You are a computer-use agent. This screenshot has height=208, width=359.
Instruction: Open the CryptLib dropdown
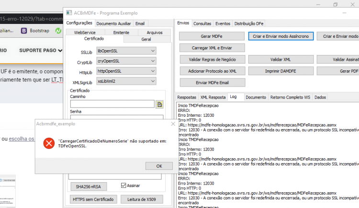(x=126, y=61)
